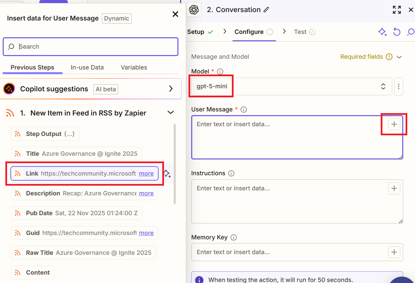415x283 pixels.
Task: Insert the Pub Date data pill
Action: 76,213
